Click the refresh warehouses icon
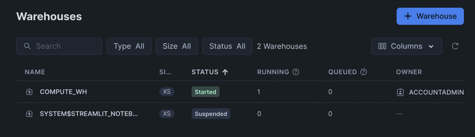475x137 pixels. [x=455, y=46]
